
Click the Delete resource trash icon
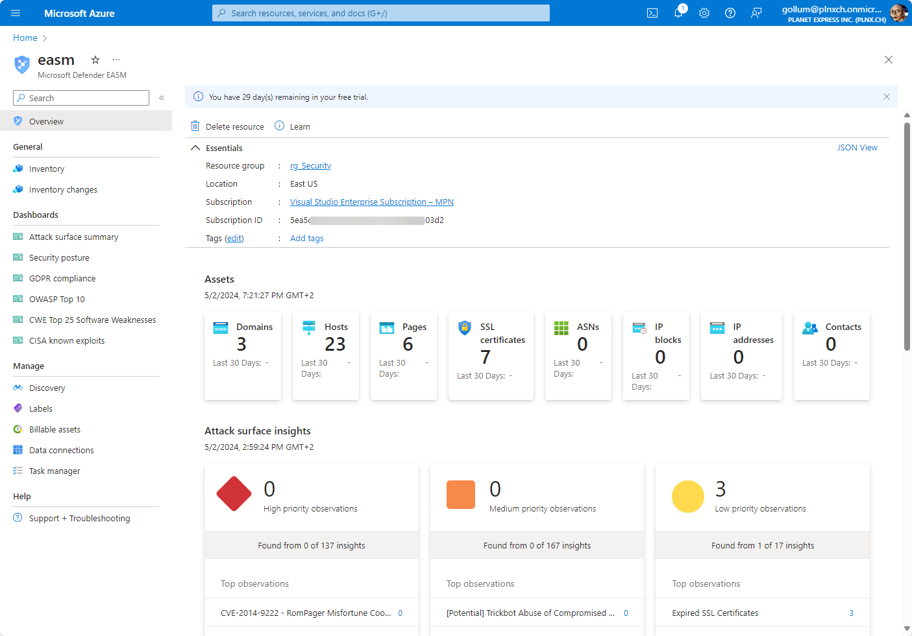click(x=195, y=126)
